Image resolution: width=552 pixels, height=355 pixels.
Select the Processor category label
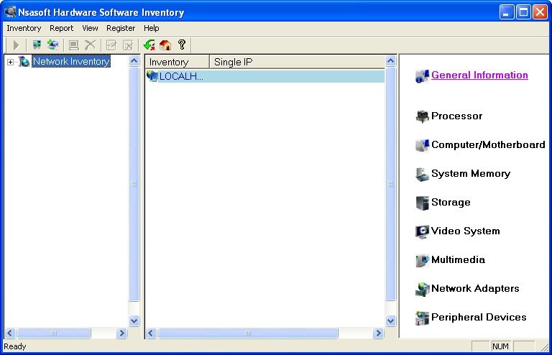[x=456, y=116]
